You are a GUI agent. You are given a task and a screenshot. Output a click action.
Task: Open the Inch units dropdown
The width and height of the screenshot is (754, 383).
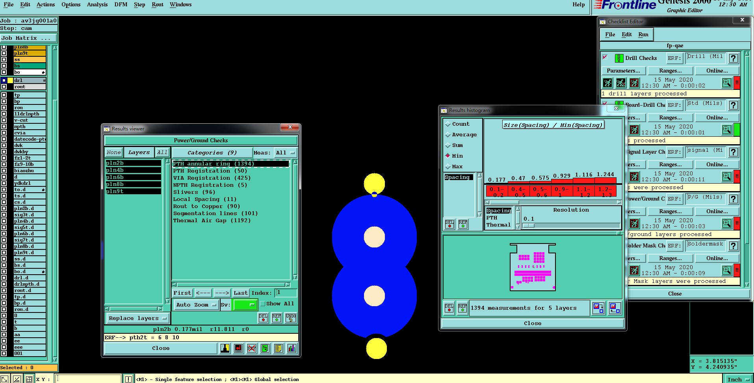coord(738,379)
